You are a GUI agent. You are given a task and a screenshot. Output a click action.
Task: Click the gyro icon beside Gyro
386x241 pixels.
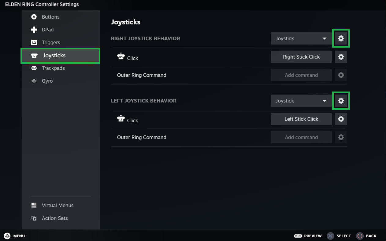pyautogui.click(x=34, y=81)
